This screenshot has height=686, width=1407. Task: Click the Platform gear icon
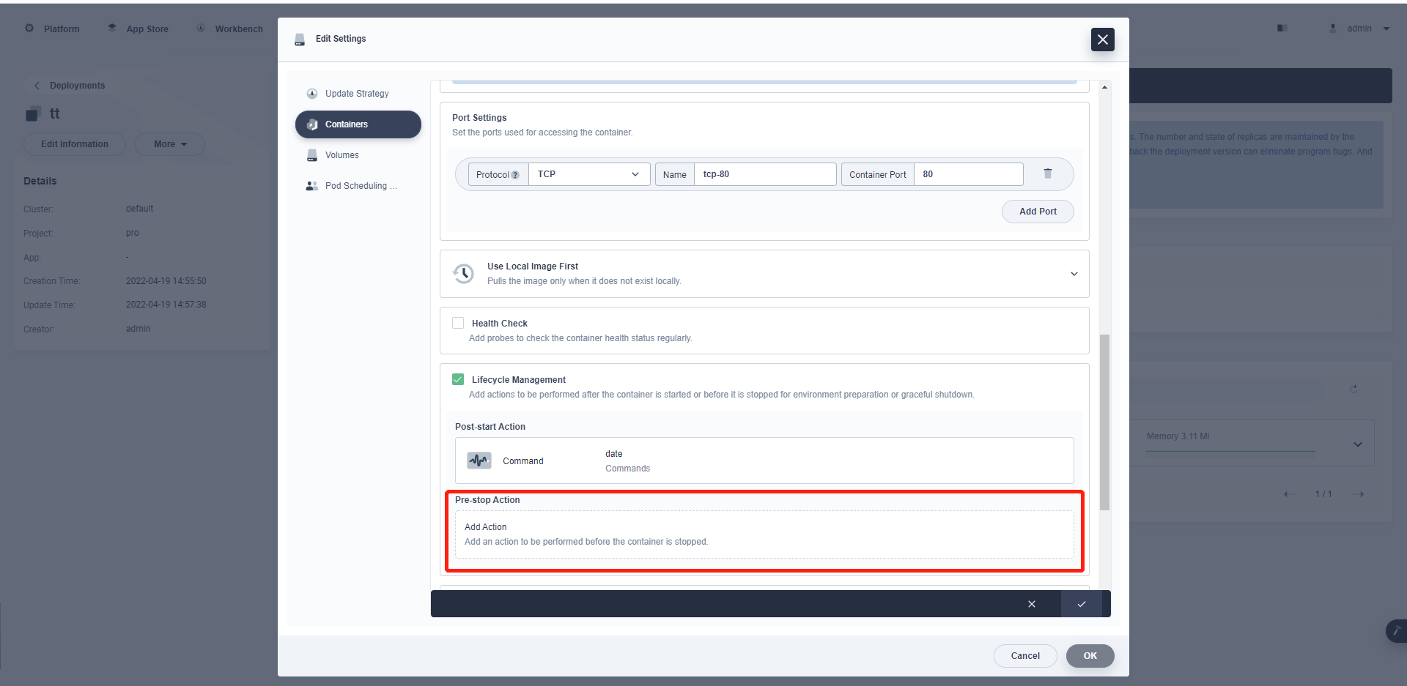click(x=29, y=29)
